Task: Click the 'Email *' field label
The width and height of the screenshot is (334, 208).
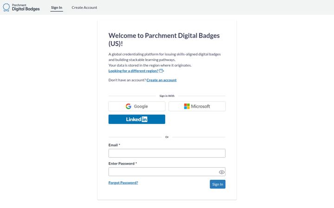Action: 114,145
